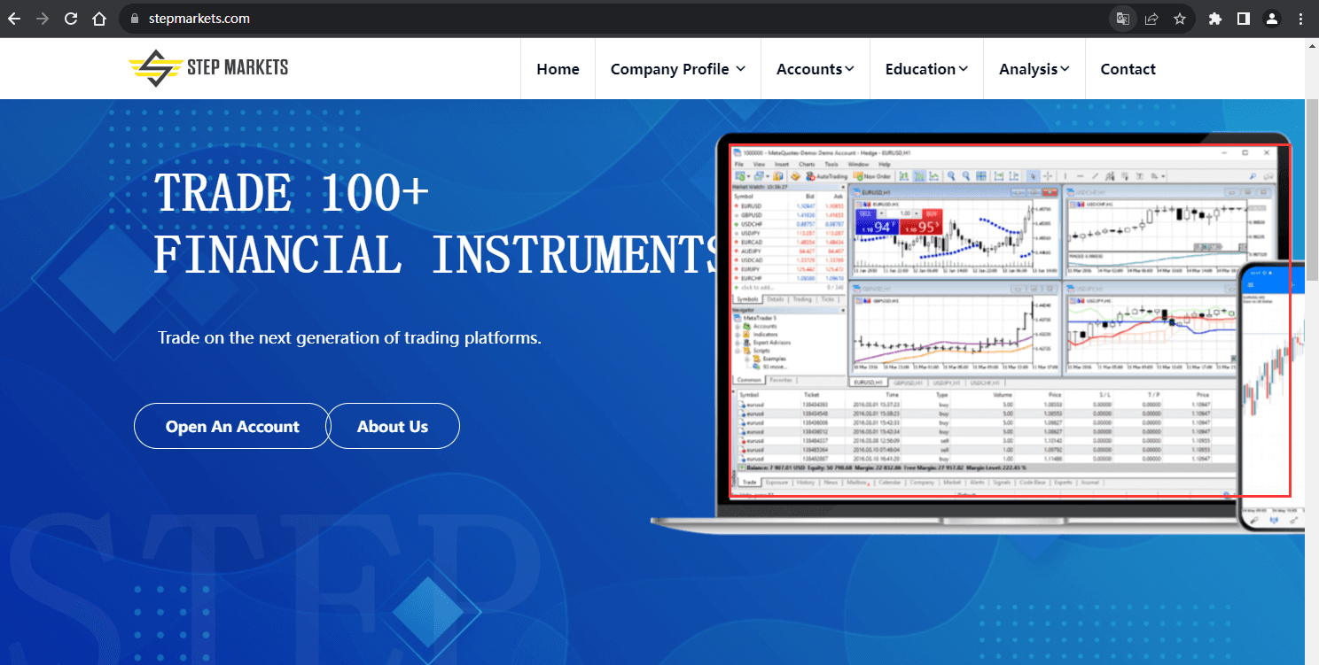Click the Google Translate icon in address bar
Screen dimensions: 1319x665
(1123, 19)
